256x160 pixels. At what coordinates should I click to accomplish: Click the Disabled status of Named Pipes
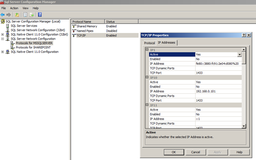[x=112, y=31]
